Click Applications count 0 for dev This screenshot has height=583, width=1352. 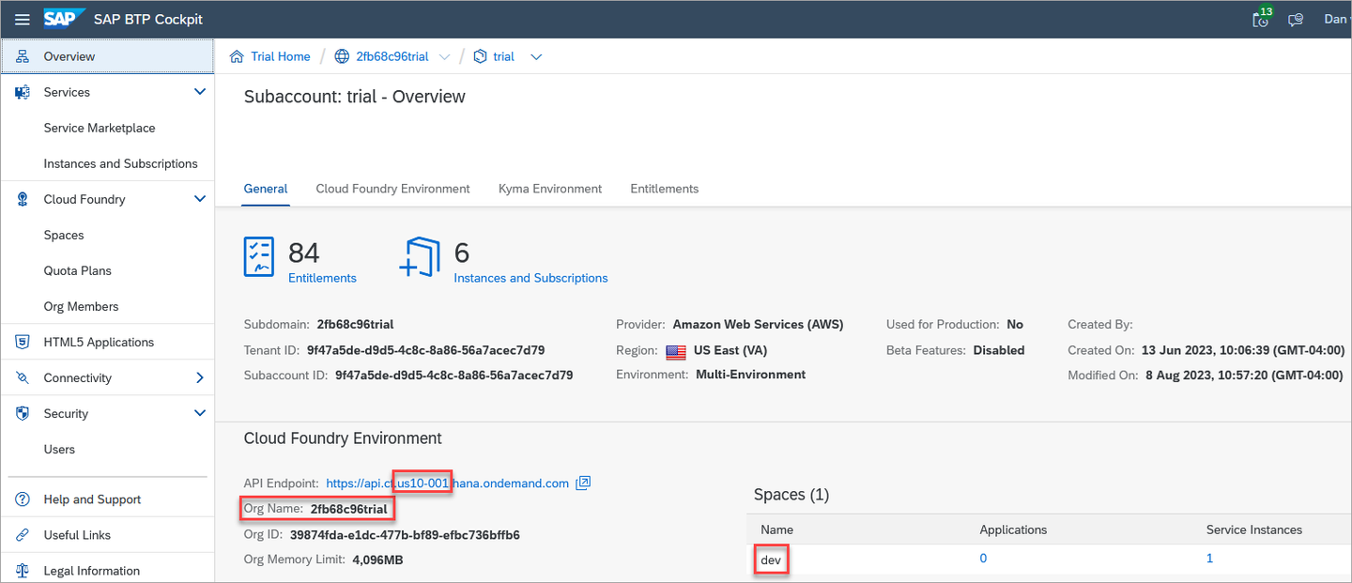point(983,559)
